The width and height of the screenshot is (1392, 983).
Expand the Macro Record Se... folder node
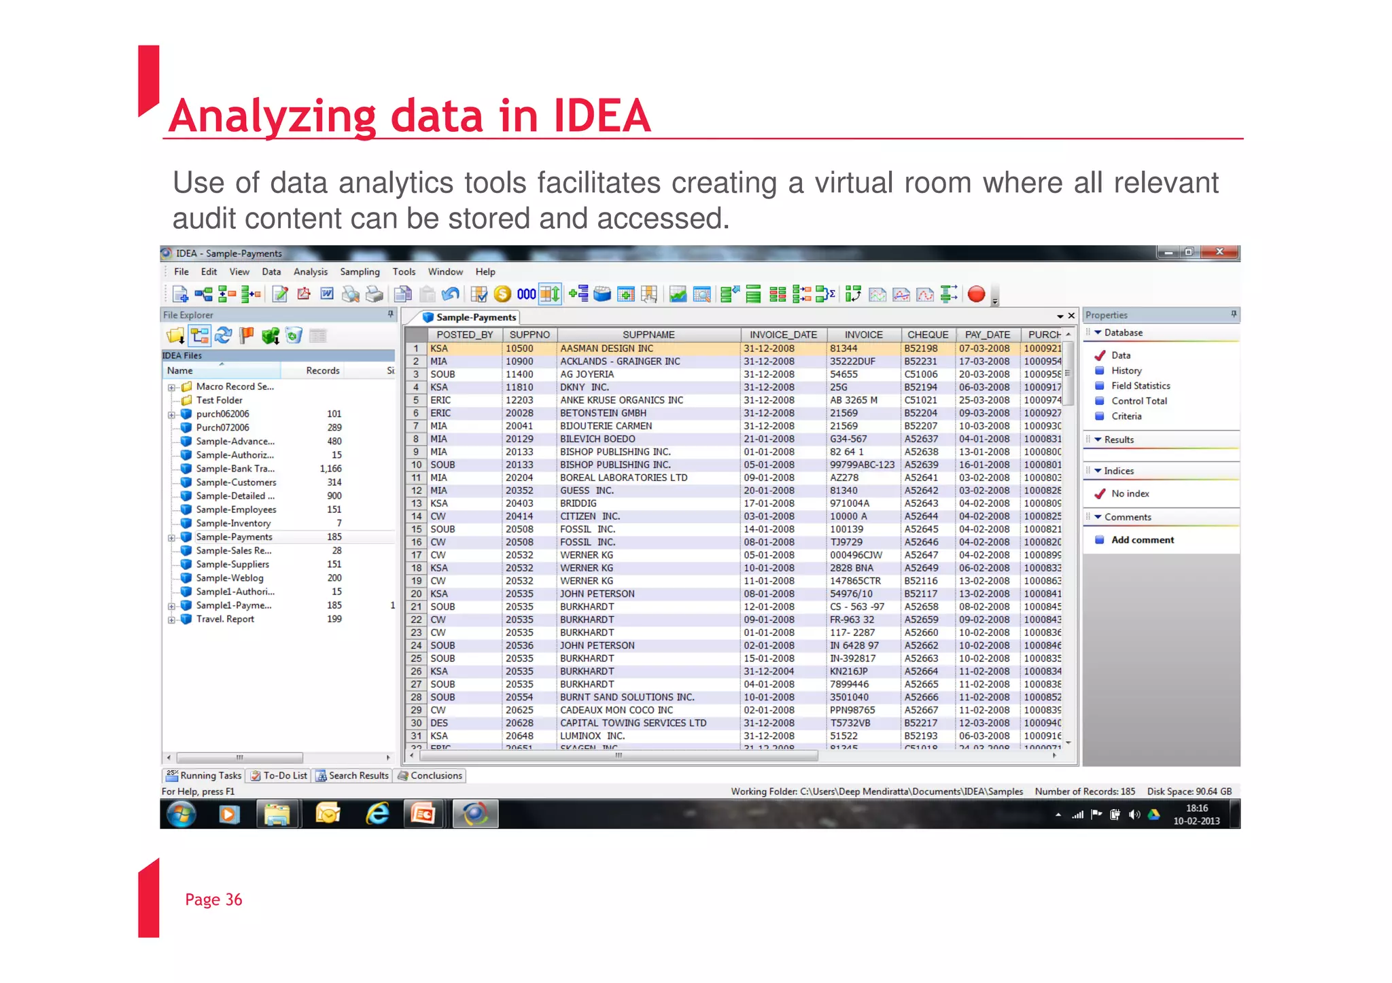coord(171,387)
